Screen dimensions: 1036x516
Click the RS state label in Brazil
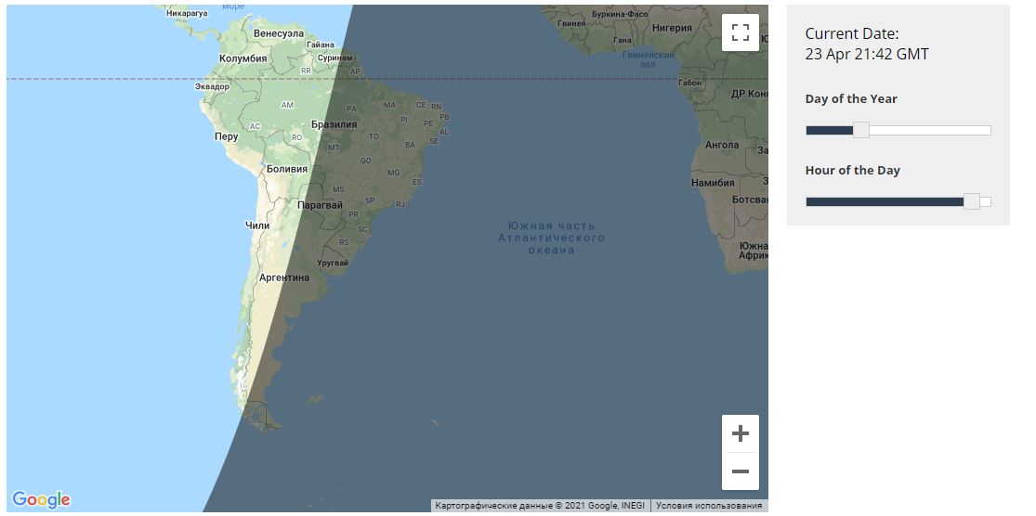[x=344, y=242]
